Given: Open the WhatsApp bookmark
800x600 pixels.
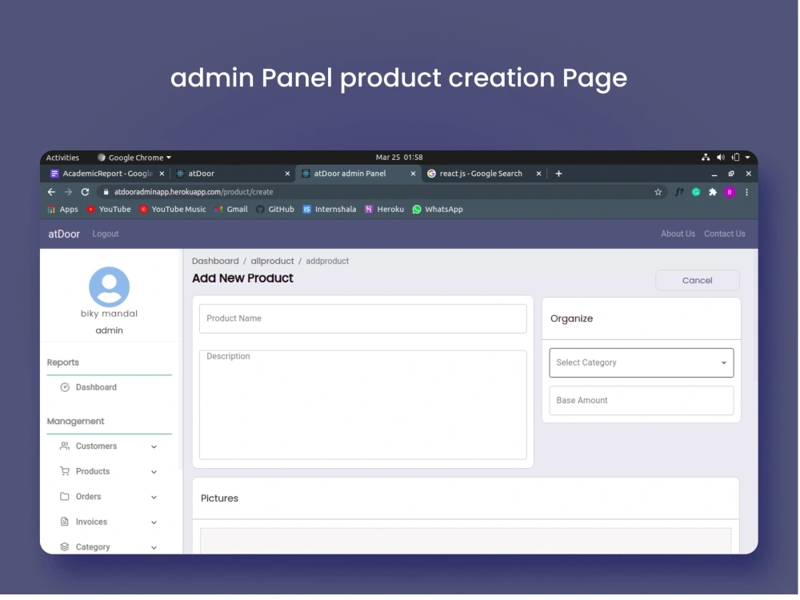Looking at the screenshot, I should tap(438, 209).
